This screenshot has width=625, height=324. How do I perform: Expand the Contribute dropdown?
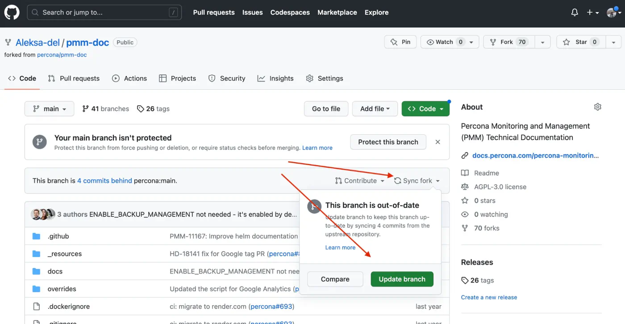[360, 181]
